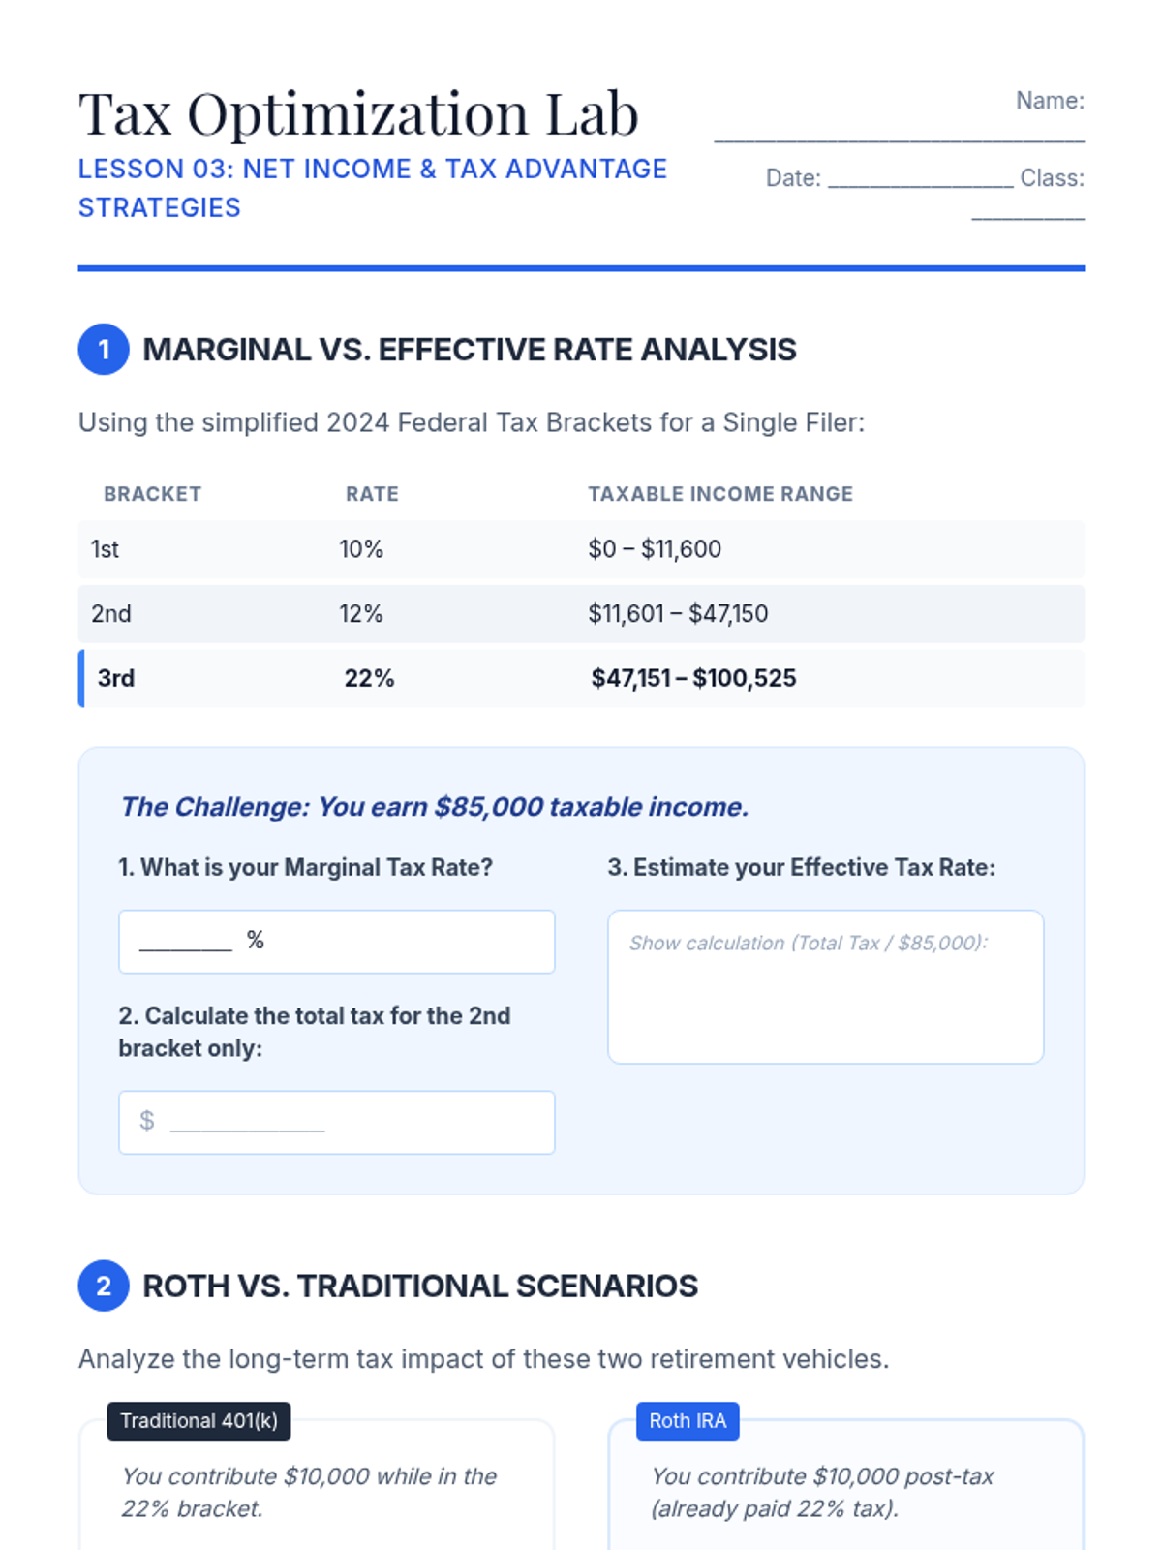Image resolution: width=1162 pixels, height=1550 pixels.
Task: Click the section 2 number badge
Action: tap(104, 1286)
